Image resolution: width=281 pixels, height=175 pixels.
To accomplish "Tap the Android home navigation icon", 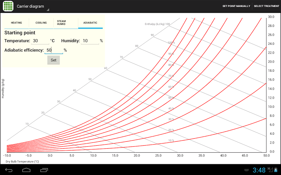I will point(26,170).
